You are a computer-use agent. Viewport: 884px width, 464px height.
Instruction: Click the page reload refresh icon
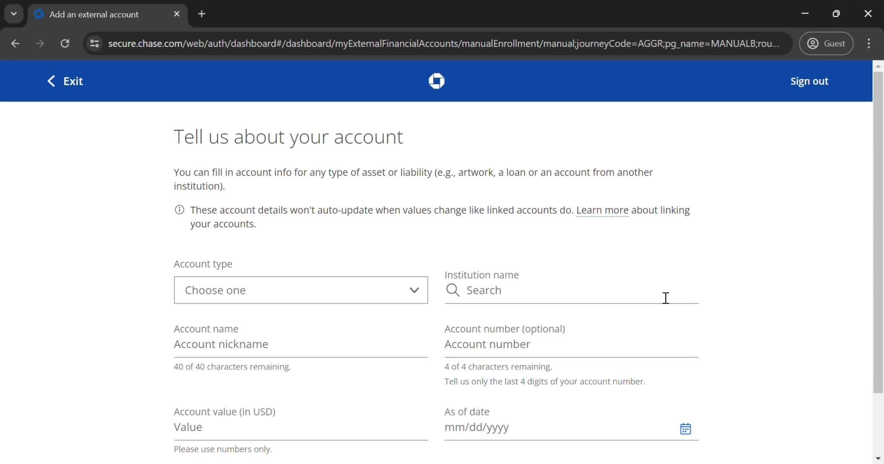coord(65,44)
